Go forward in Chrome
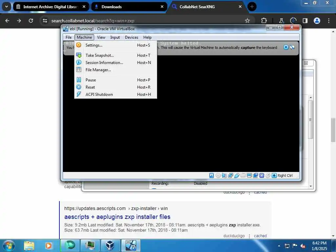The height and width of the screenshot is (252, 336). pyautogui.click(x=19, y=21)
